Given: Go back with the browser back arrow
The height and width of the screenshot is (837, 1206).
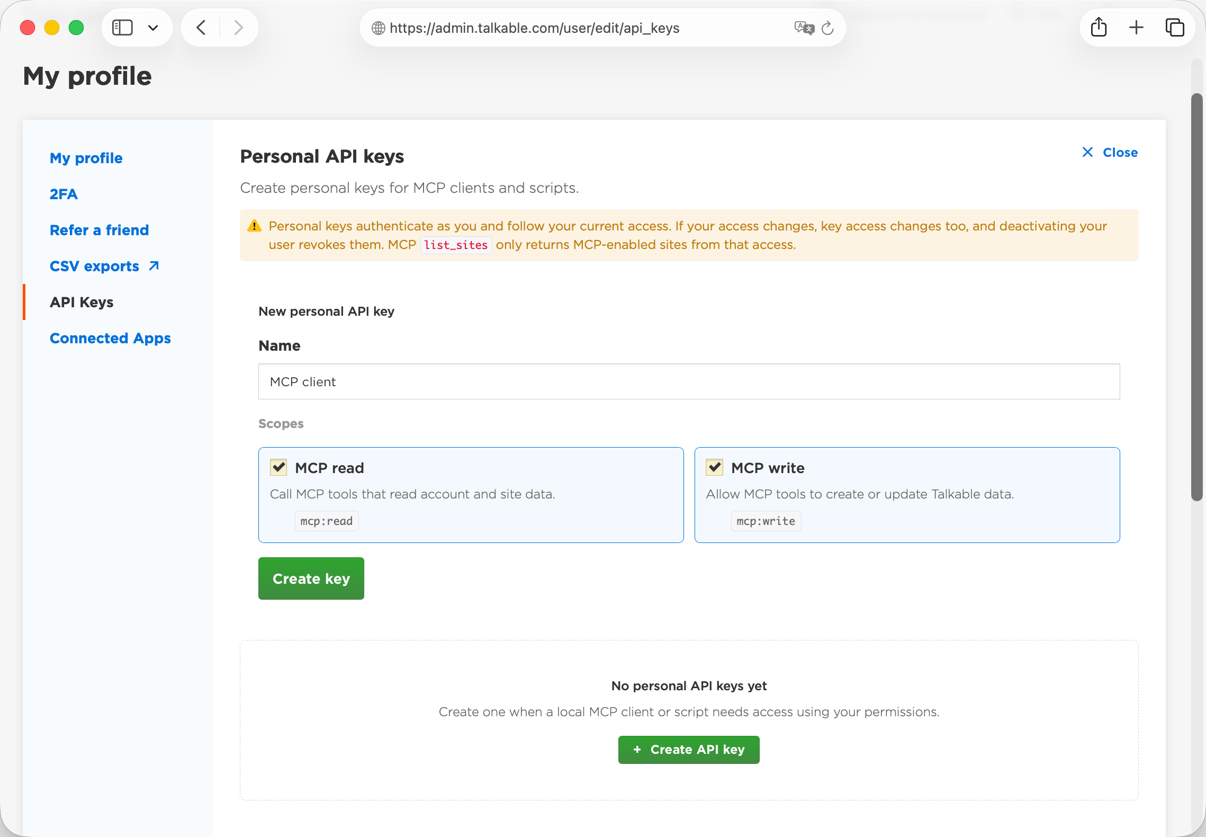Looking at the screenshot, I should [x=201, y=28].
